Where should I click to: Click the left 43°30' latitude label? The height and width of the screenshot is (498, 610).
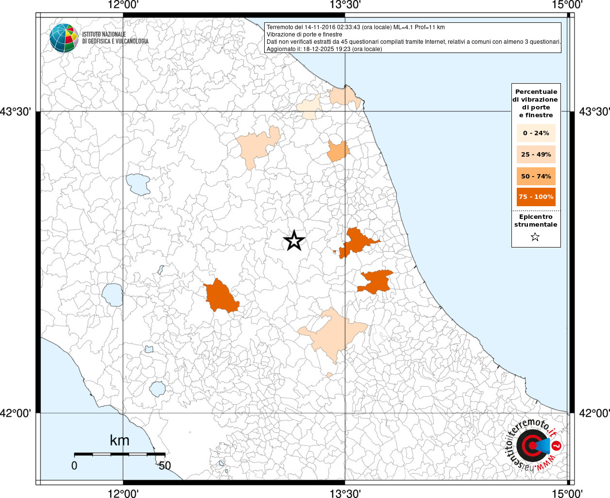coord(16,112)
